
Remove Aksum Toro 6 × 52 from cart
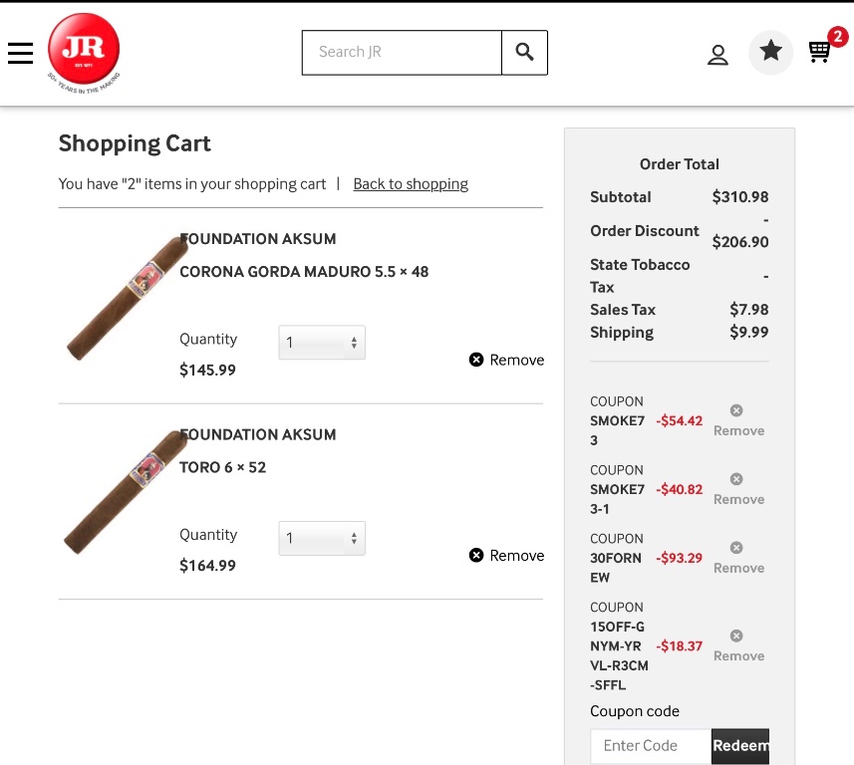click(x=507, y=556)
